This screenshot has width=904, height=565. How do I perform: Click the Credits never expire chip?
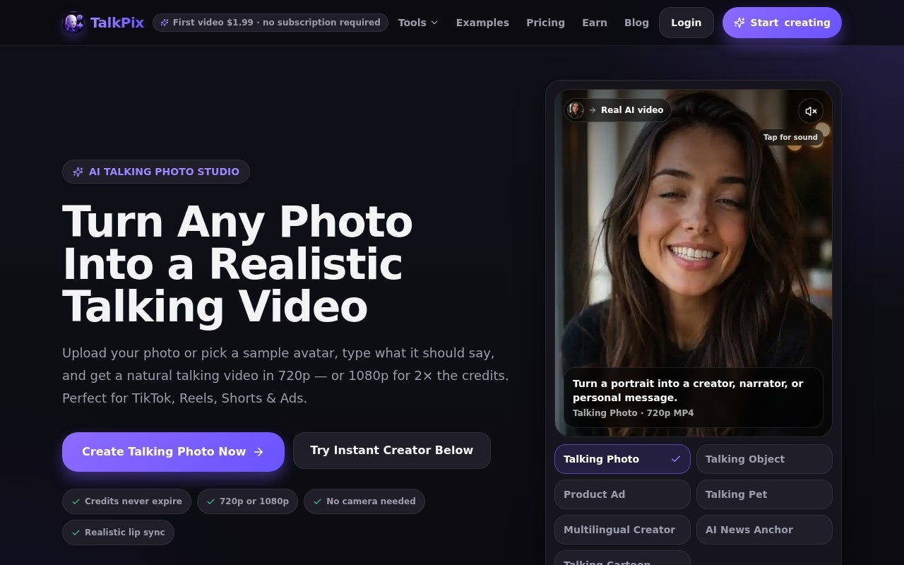(x=127, y=501)
